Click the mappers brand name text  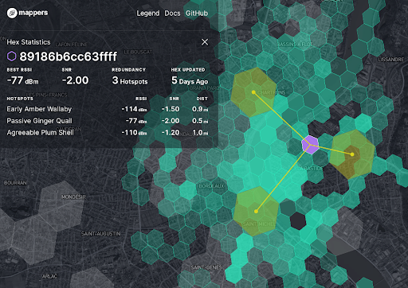[x=33, y=13]
